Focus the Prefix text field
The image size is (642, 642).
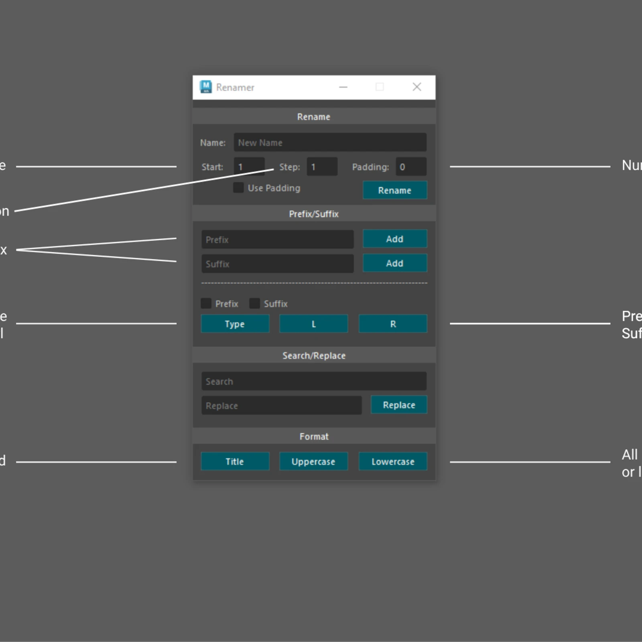click(278, 240)
